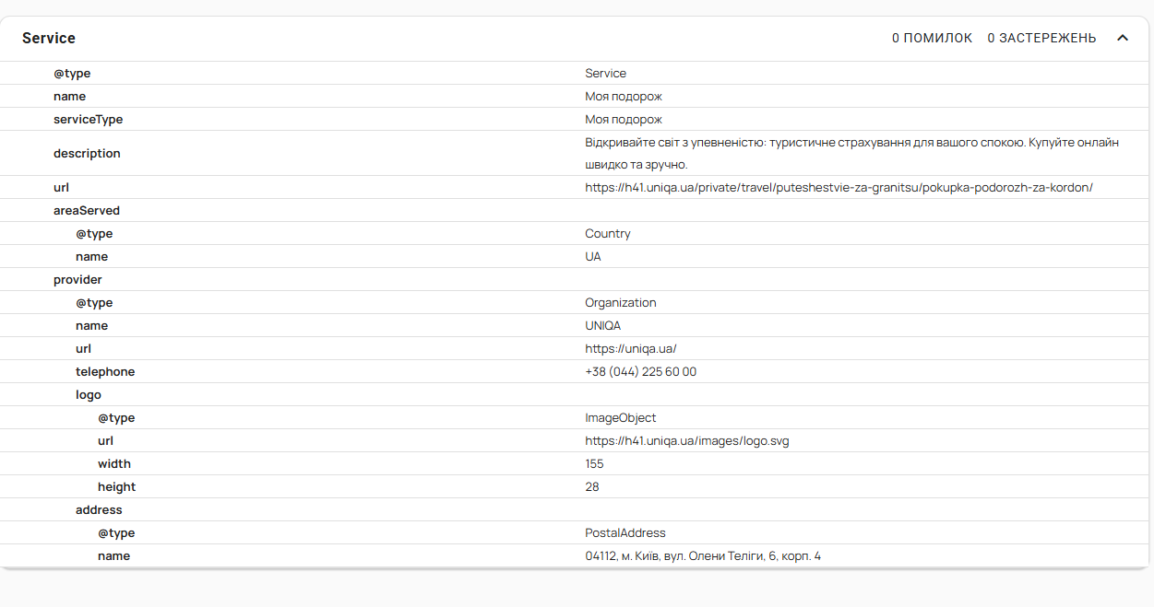Select the PostalAddress type value
The image size is (1154, 607).
point(625,532)
